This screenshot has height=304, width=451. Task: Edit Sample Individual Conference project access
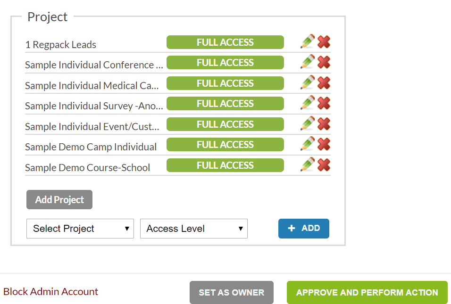(x=307, y=62)
